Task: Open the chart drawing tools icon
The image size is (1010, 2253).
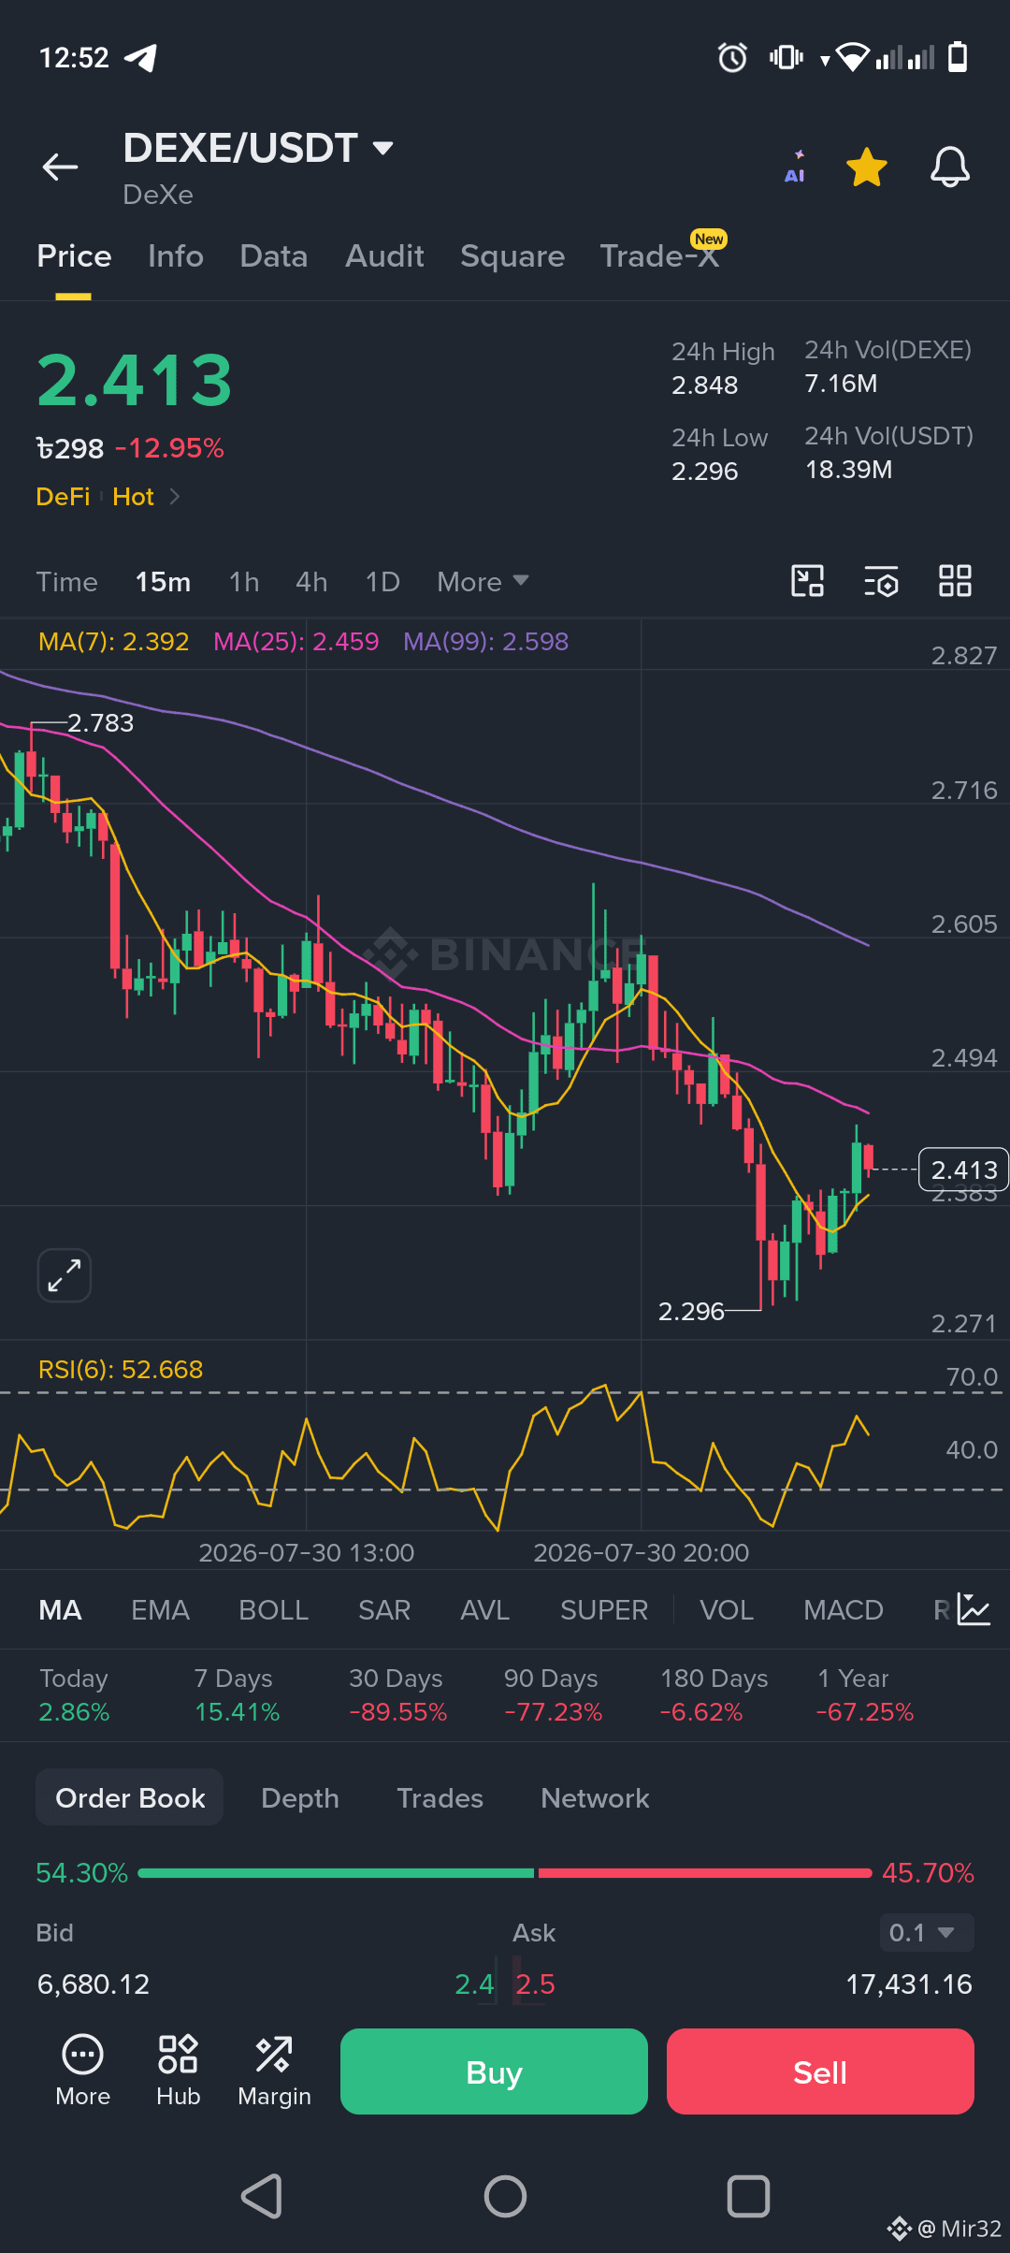Action: (807, 581)
